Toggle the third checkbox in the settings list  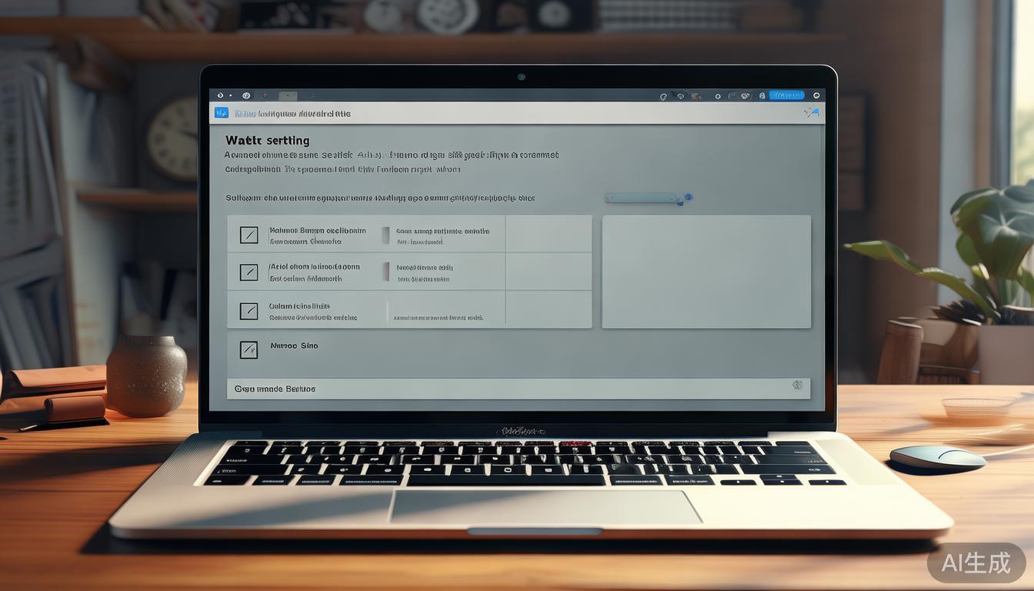(x=248, y=311)
